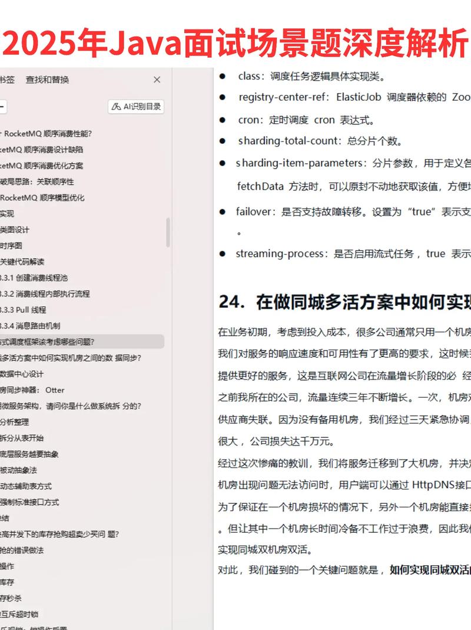Jump to '关键代码解读' section

pos(22,262)
